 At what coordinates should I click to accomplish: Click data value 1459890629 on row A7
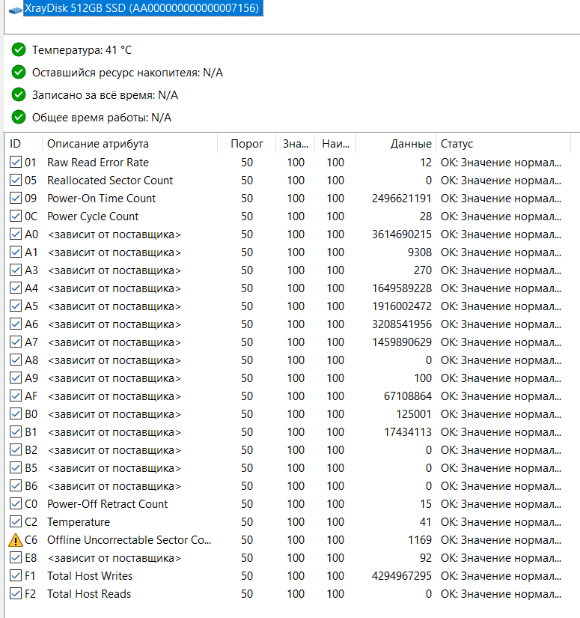click(402, 342)
